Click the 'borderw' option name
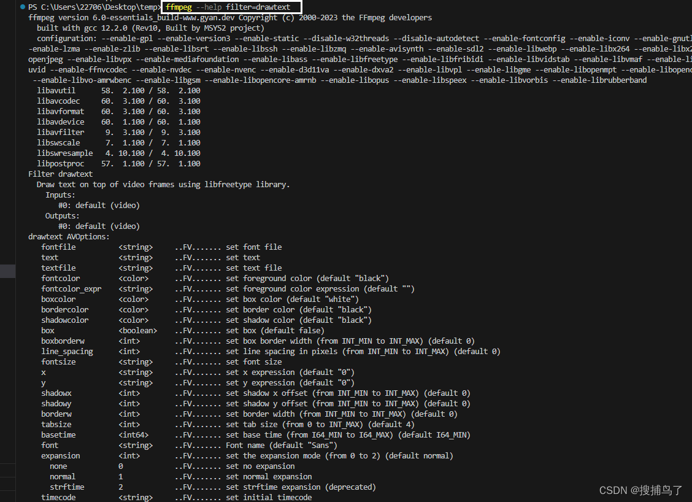 coord(56,414)
